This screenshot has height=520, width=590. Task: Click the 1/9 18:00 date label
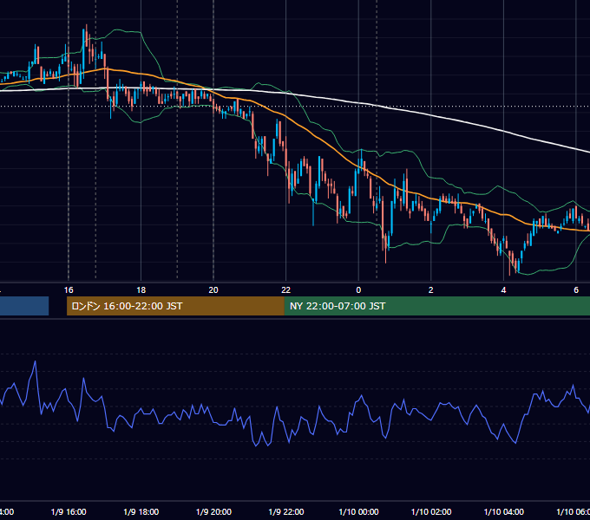141,511
